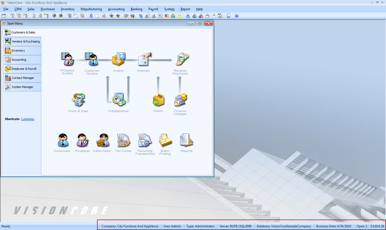Switch to Employee & Payroll section

[x=22, y=69]
